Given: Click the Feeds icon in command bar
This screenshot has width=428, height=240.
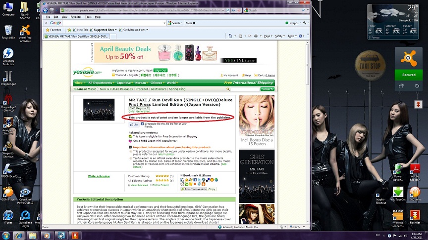Looking at the screenshot, I should tap(240, 36).
